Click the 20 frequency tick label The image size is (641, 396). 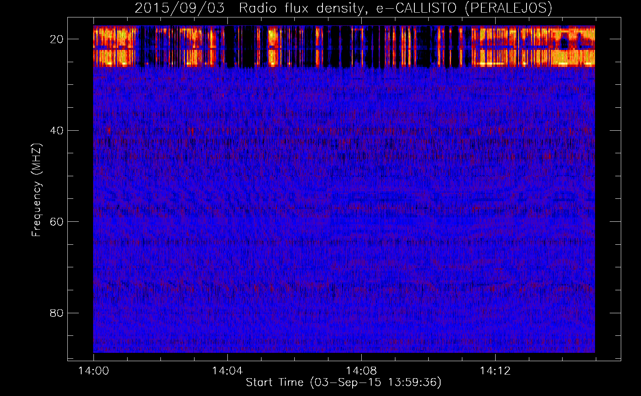coord(57,39)
